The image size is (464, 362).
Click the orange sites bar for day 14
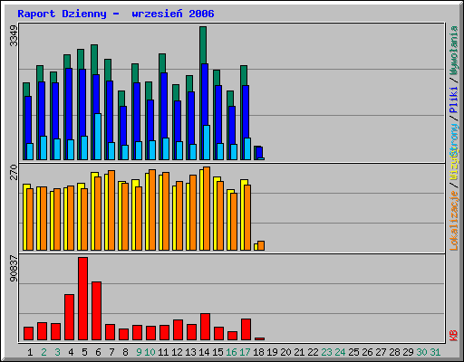(x=207, y=209)
